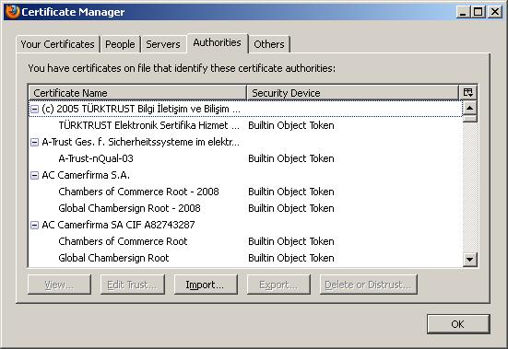Collapse the AC Camerfirma S.A. group

[34, 175]
